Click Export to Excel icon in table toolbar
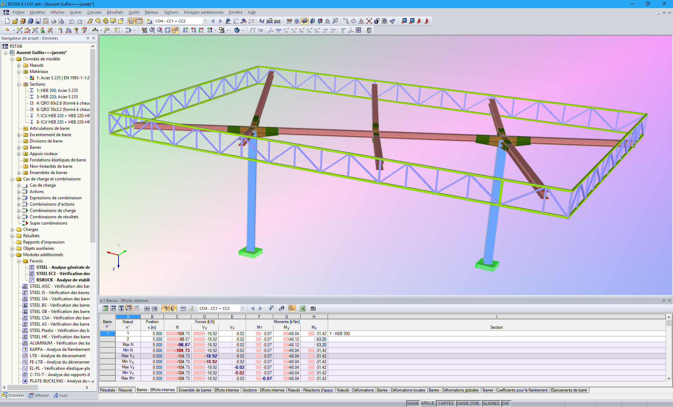 302,308
